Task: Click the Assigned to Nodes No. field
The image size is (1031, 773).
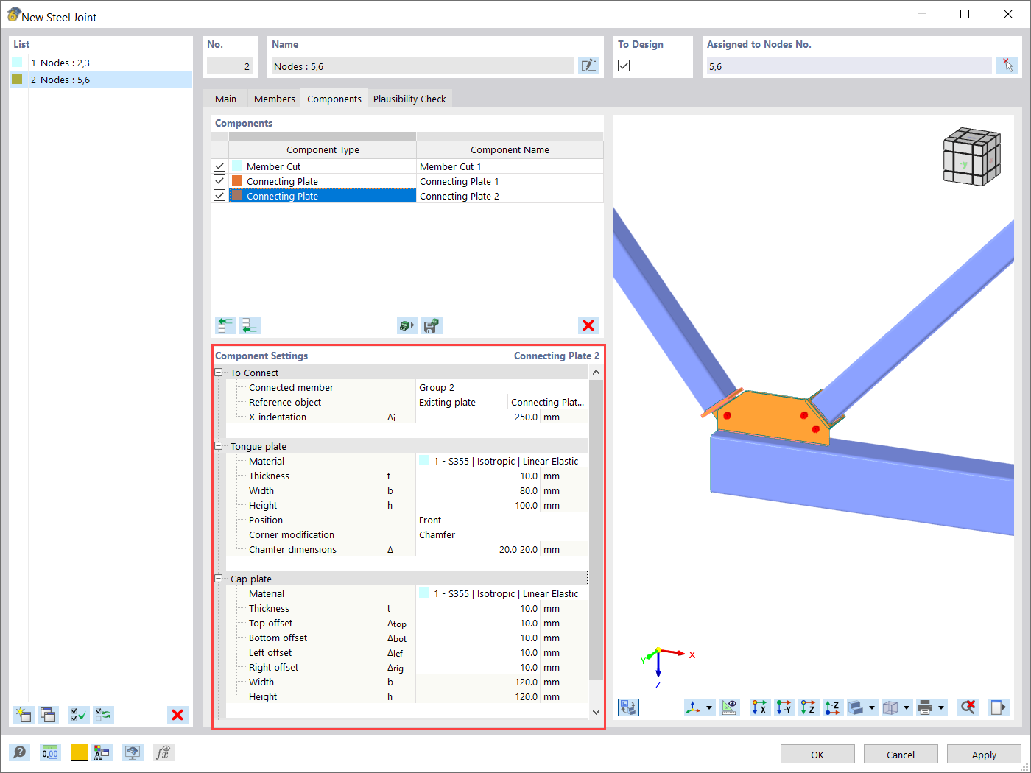Action: (849, 66)
